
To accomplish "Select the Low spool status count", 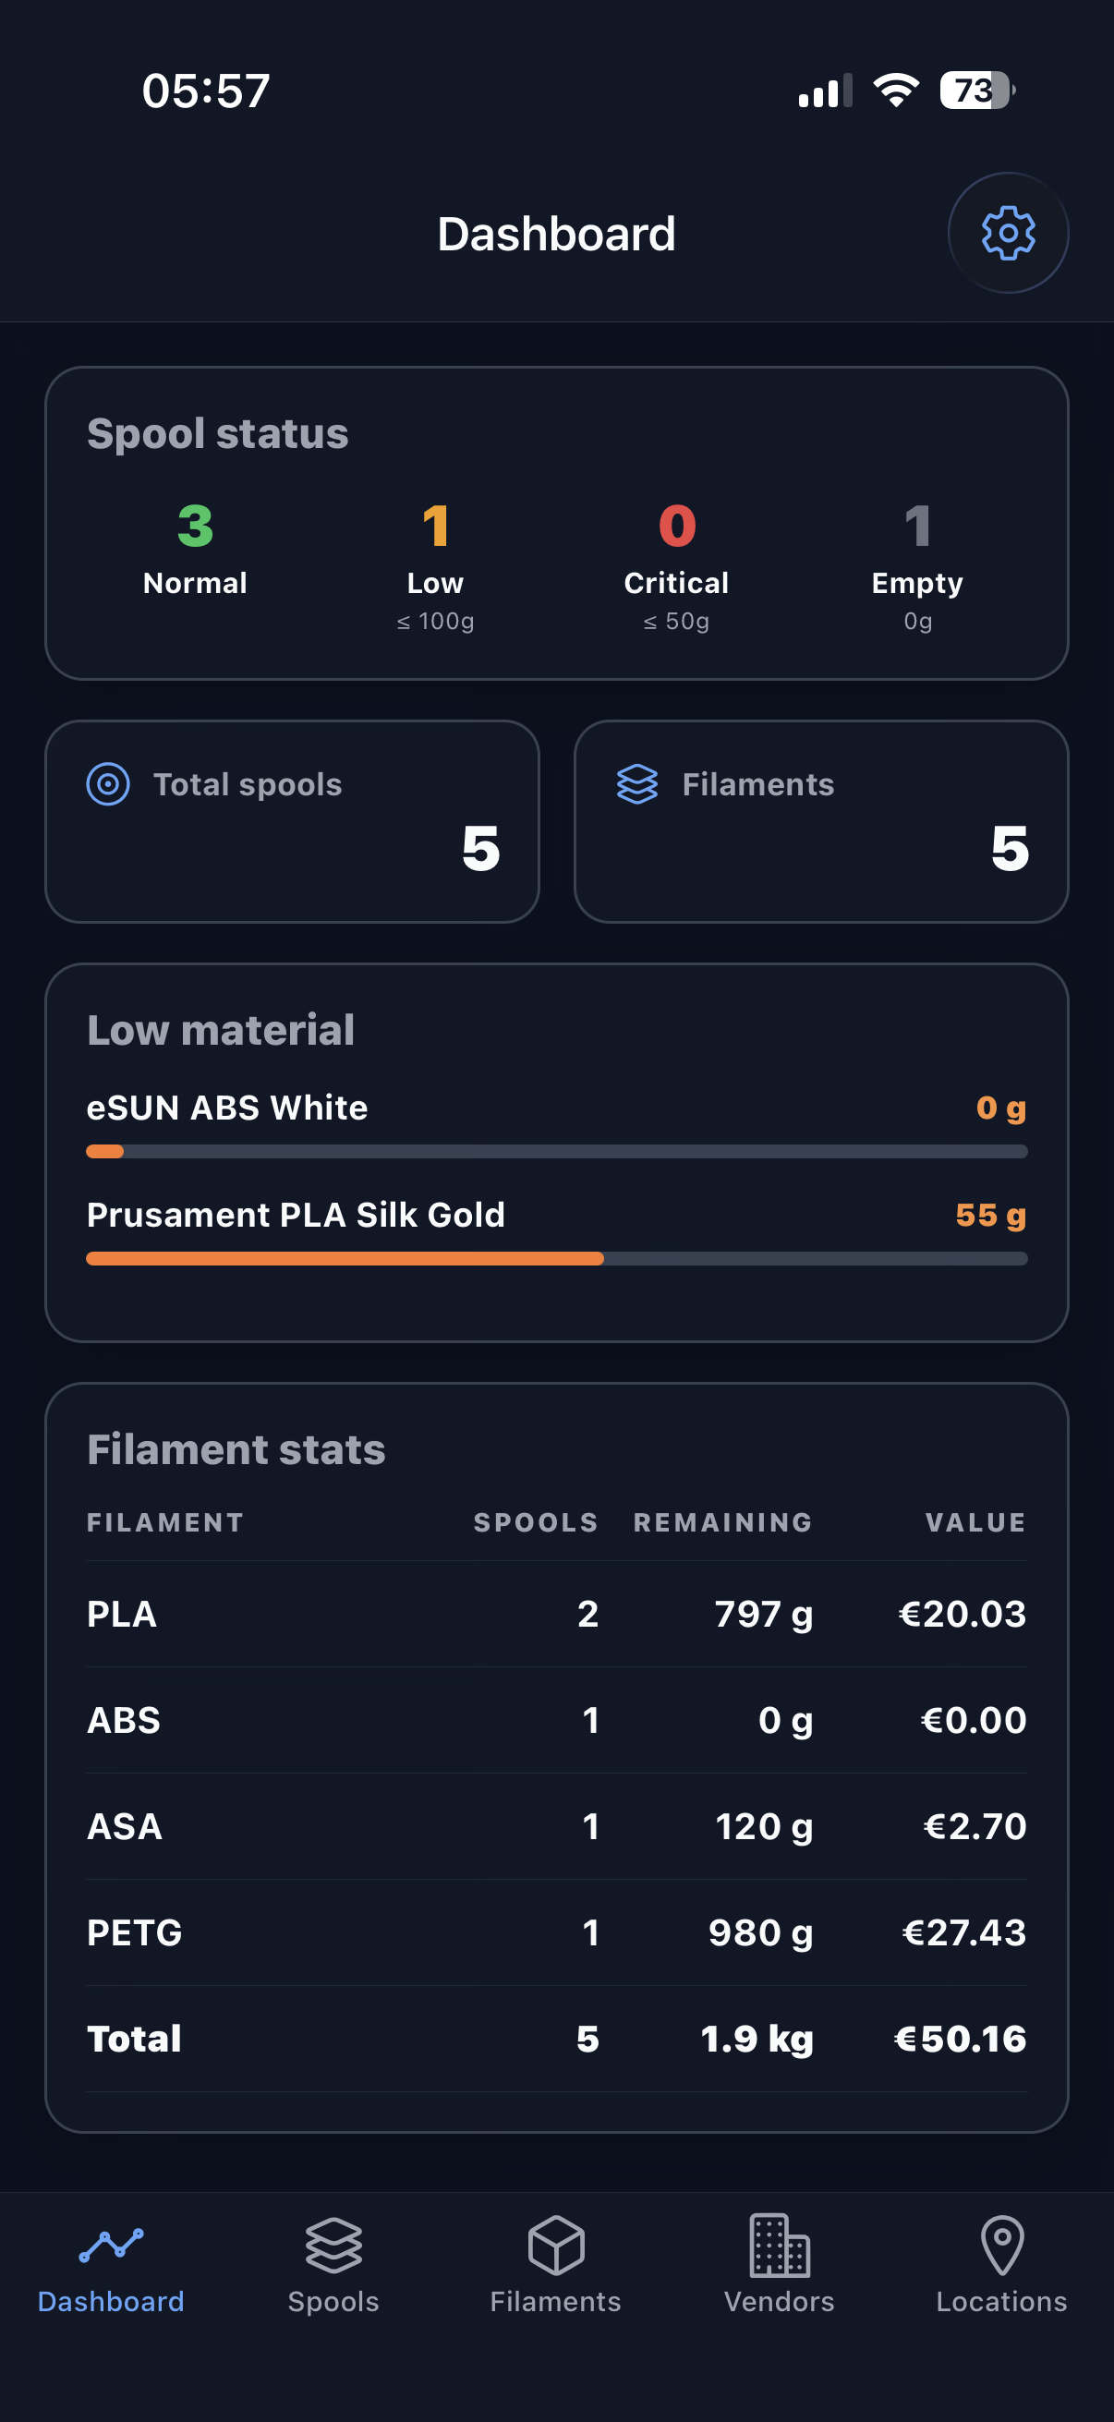I will pyautogui.click(x=435, y=525).
